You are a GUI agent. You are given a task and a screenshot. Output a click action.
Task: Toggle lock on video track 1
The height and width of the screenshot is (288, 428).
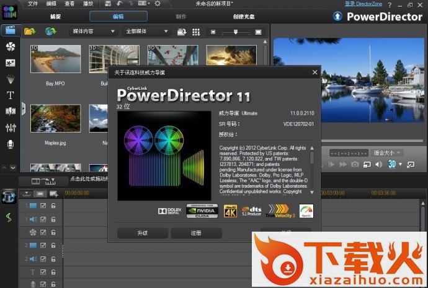click(x=53, y=206)
